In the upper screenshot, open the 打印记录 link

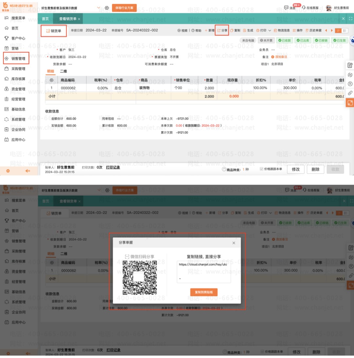coord(113,167)
